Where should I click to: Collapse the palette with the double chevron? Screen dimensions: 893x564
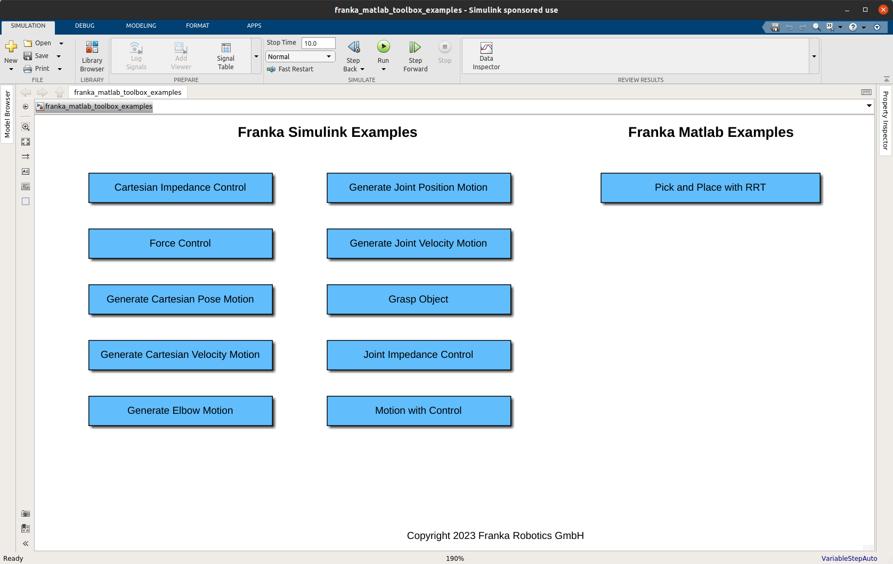[26, 543]
